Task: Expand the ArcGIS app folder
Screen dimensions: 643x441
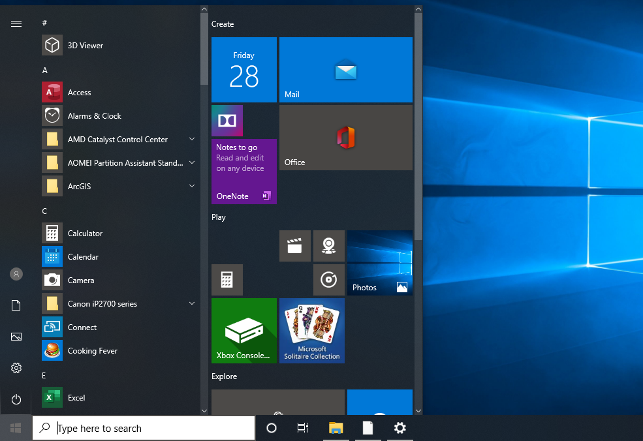Action: click(x=118, y=186)
